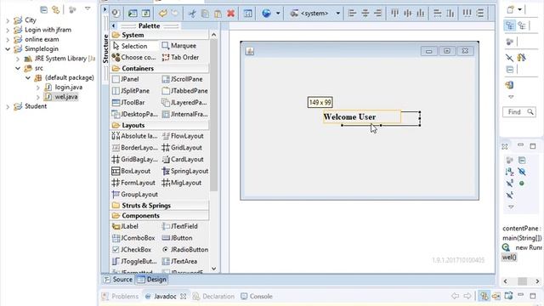This screenshot has width=544, height=306.
Task: Select GridLayout entry
Action: click(182, 148)
